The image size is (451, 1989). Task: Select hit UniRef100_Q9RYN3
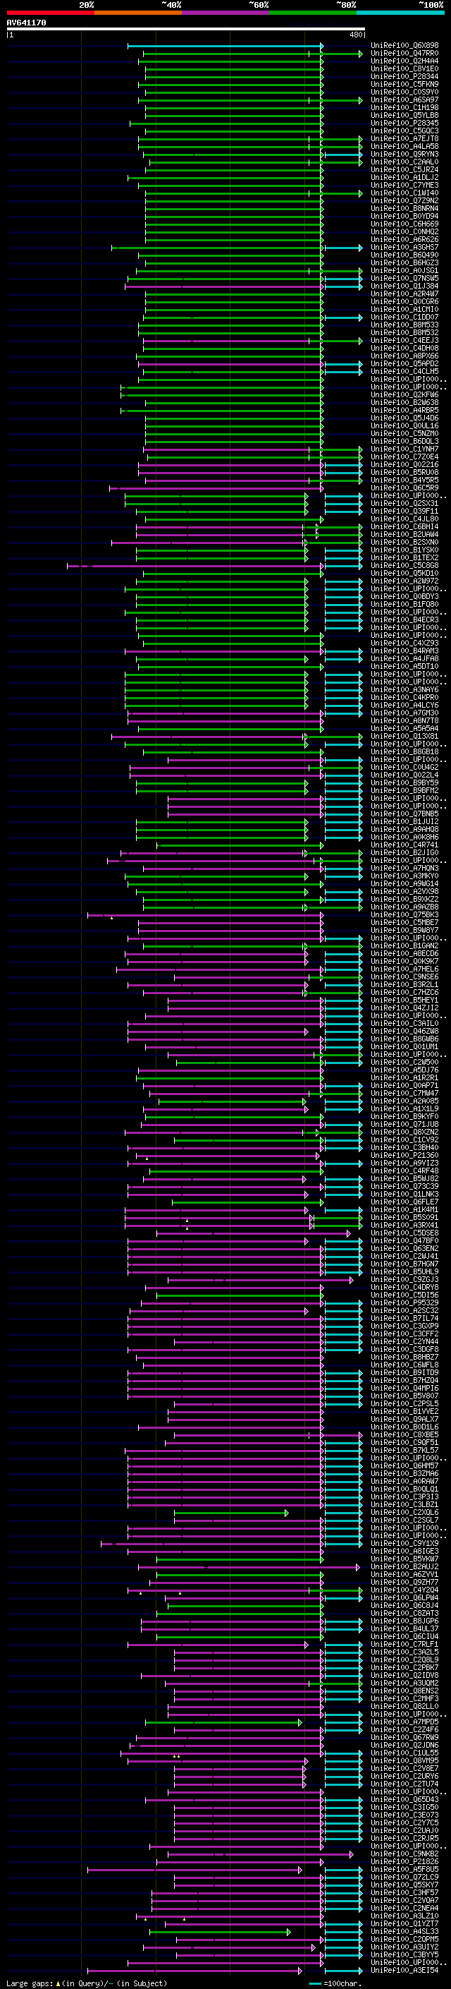coord(404,155)
